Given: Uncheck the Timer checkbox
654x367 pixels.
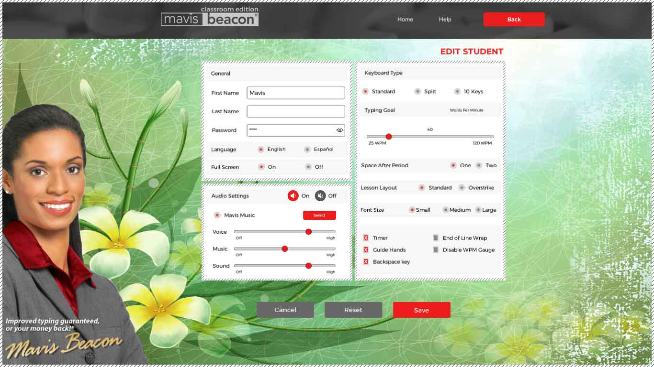Looking at the screenshot, I should [366, 238].
